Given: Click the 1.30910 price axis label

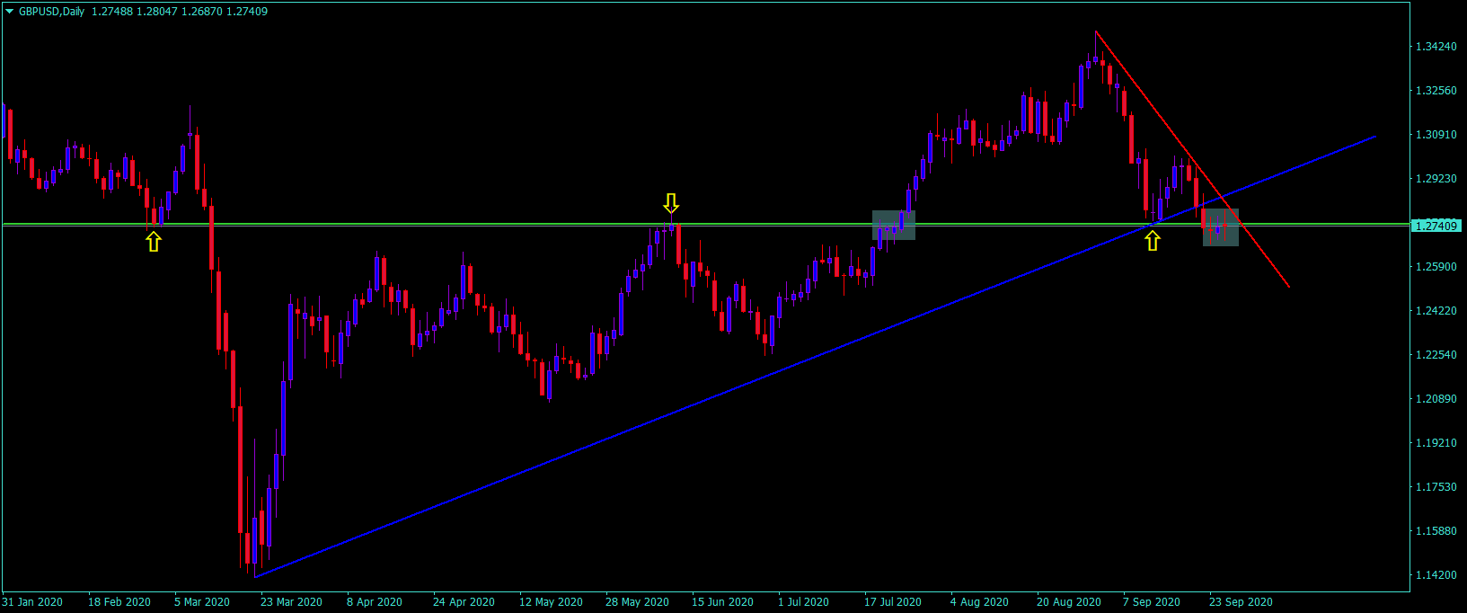Looking at the screenshot, I should click(x=1436, y=135).
